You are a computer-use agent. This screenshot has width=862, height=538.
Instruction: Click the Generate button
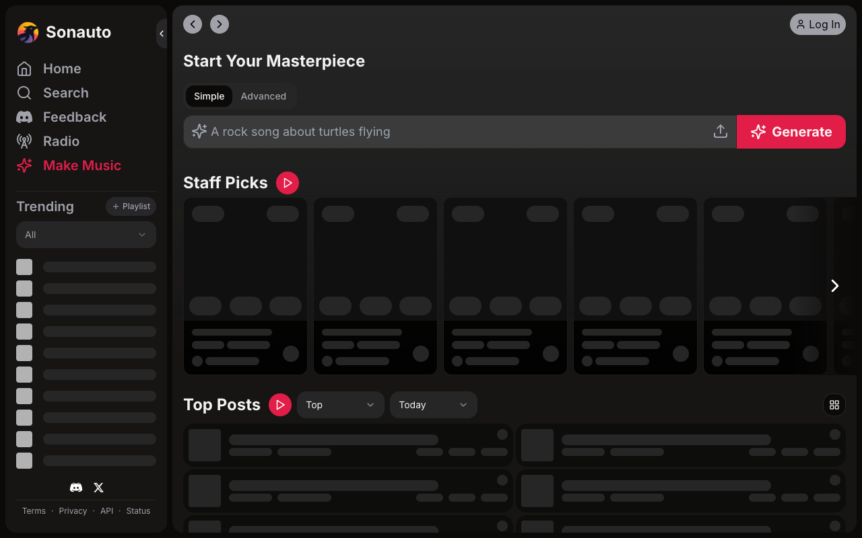pos(791,131)
